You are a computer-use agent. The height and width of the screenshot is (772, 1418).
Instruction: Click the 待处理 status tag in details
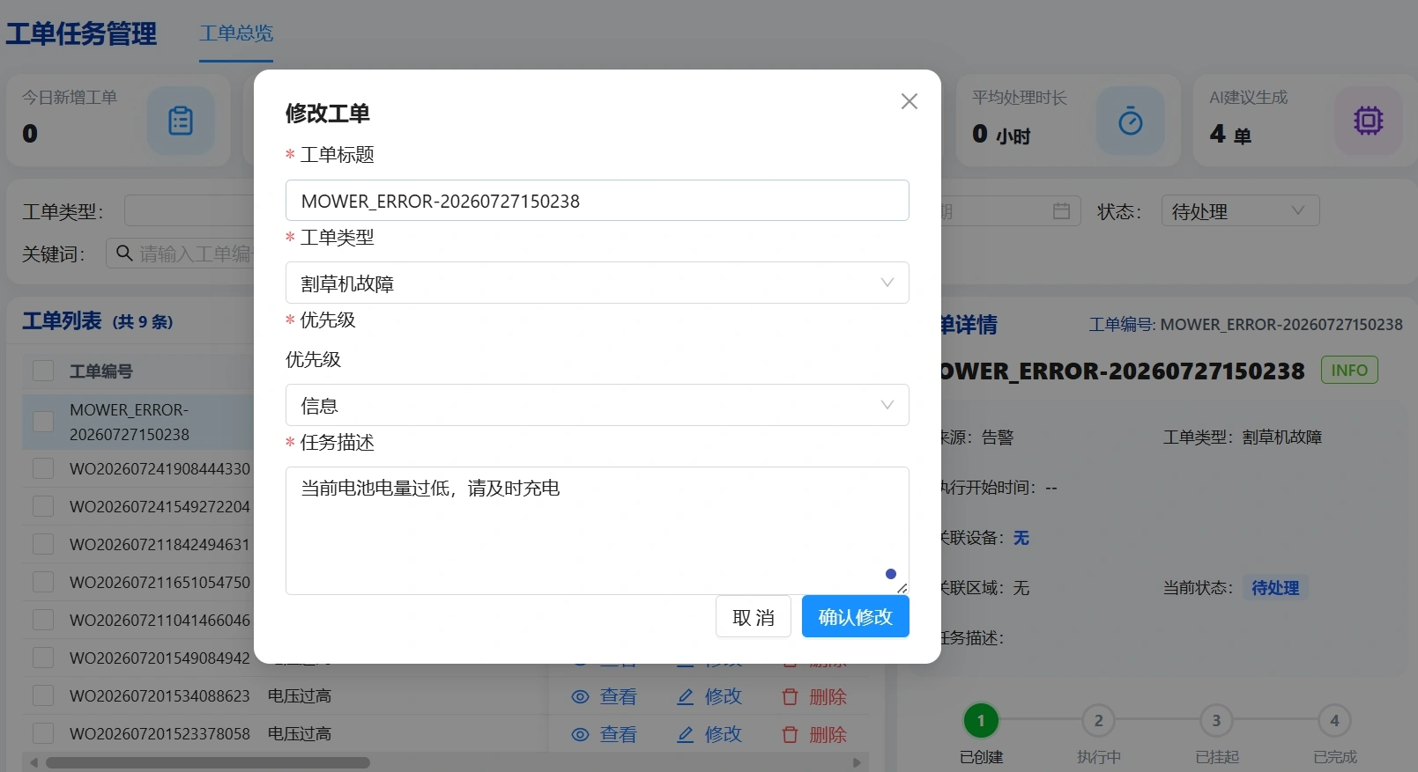click(1275, 588)
